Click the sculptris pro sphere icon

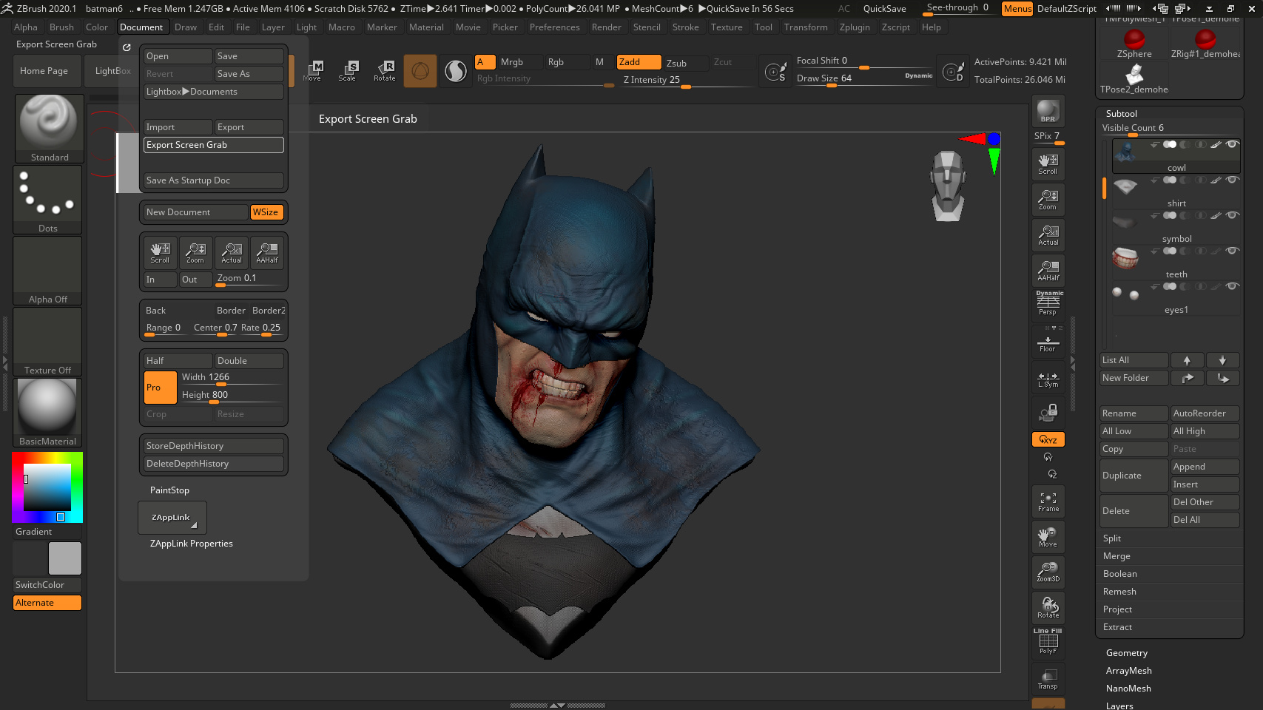(456, 71)
